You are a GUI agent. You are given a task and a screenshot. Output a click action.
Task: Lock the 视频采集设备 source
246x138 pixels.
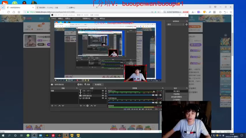pyautogui.click(x=106, y=96)
